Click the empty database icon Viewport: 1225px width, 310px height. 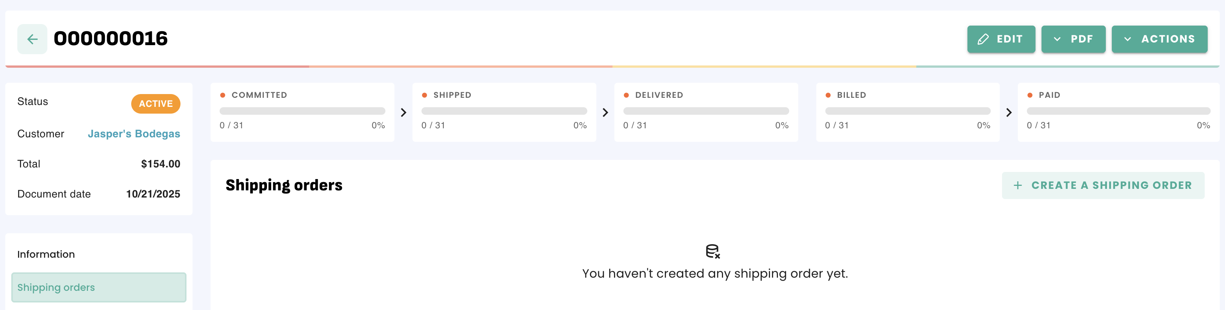[x=713, y=251]
